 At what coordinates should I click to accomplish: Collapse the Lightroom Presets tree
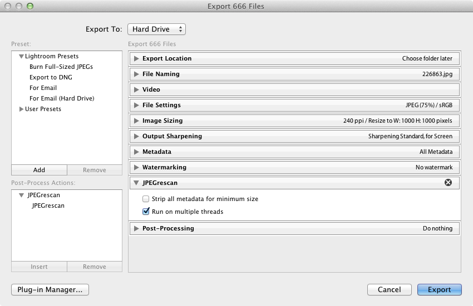21,56
